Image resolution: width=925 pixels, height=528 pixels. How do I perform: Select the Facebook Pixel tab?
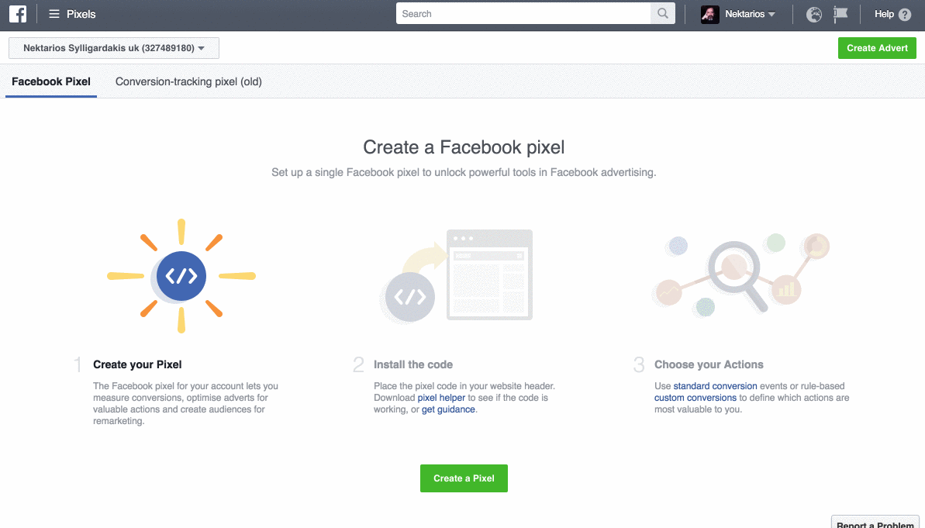click(51, 81)
